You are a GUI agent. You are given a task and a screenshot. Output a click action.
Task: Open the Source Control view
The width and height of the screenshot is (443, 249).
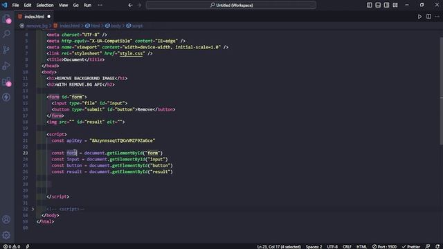(6, 50)
